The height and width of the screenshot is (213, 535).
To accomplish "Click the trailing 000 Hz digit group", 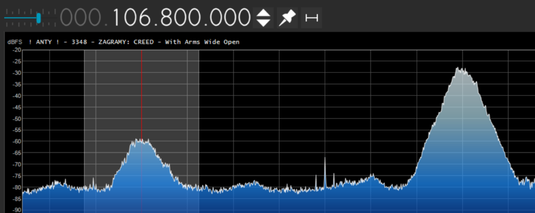I will pyautogui.click(x=227, y=18).
